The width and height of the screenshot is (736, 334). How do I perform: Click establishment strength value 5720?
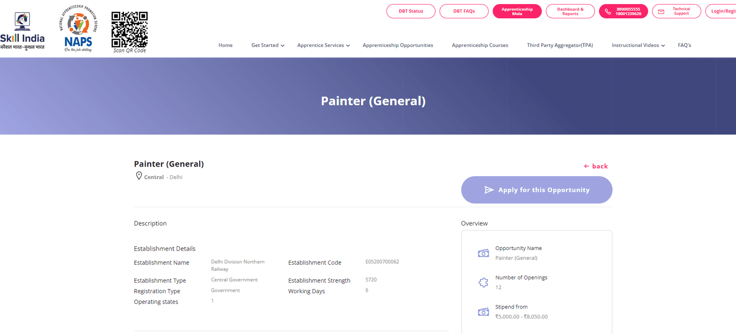tap(371, 280)
